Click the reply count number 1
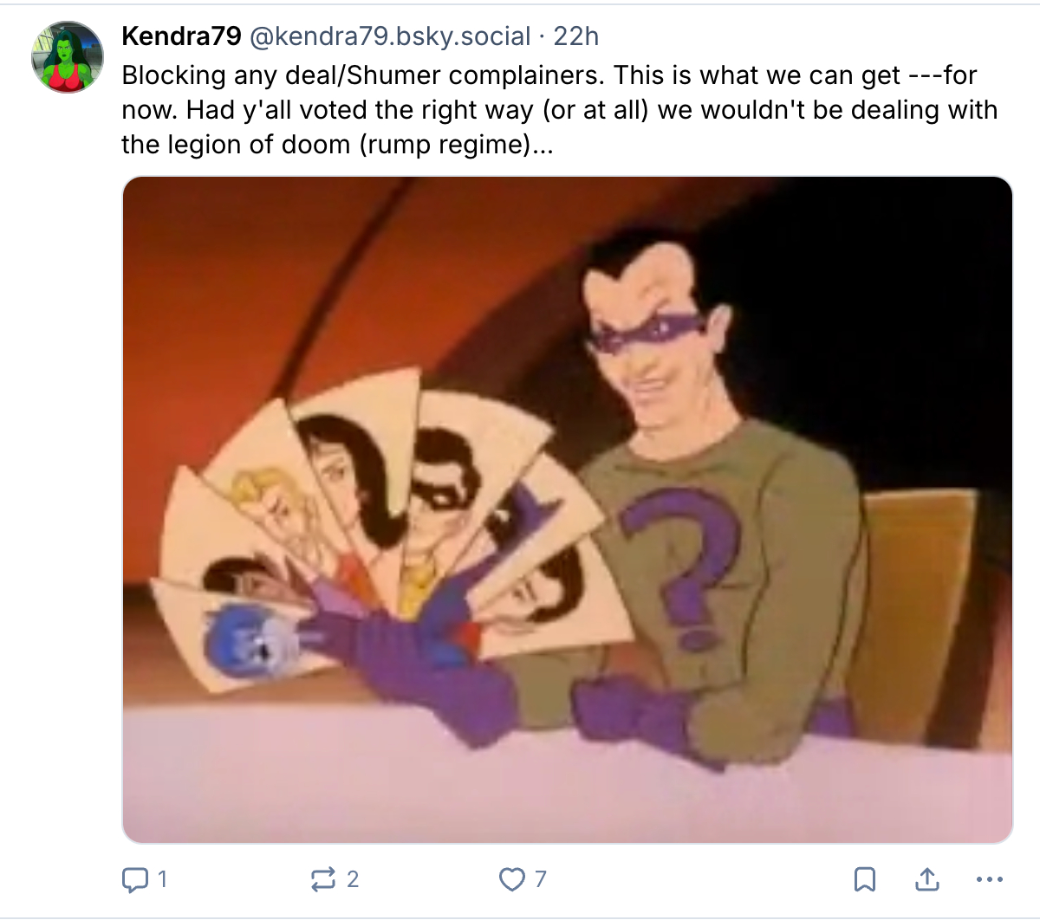 click(x=162, y=880)
